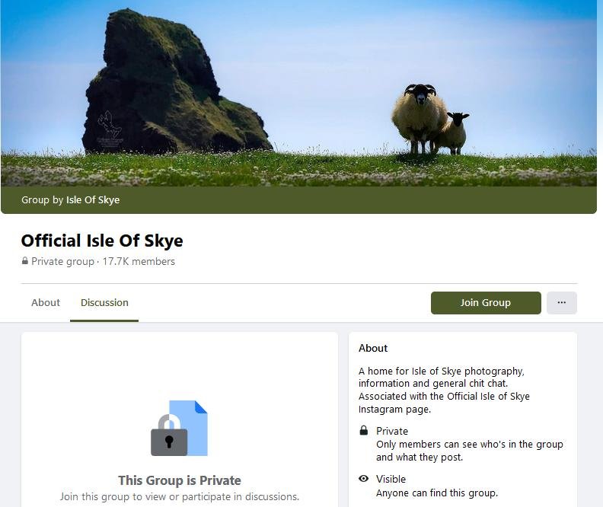Click the Join this group to view message
The width and height of the screenshot is (603, 507).
[x=180, y=496]
